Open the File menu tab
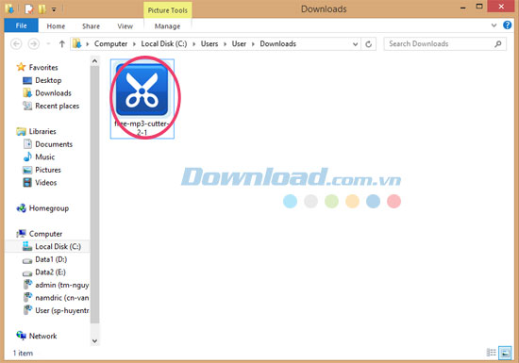This screenshot has height=363, width=519. [21, 25]
